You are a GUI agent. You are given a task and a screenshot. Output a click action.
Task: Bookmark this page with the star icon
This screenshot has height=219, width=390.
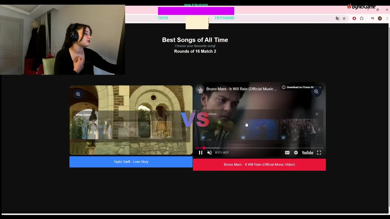(x=344, y=19)
